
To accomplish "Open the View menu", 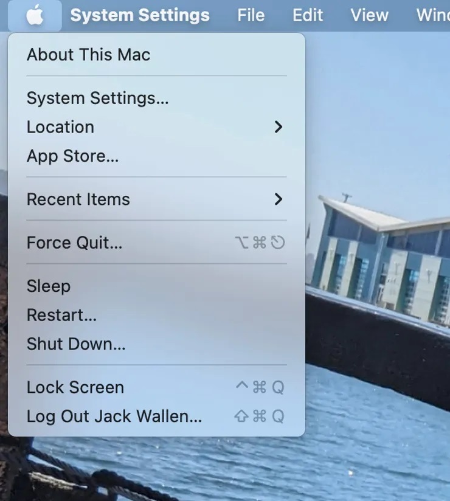I will pyautogui.click(x=369, y=15).
